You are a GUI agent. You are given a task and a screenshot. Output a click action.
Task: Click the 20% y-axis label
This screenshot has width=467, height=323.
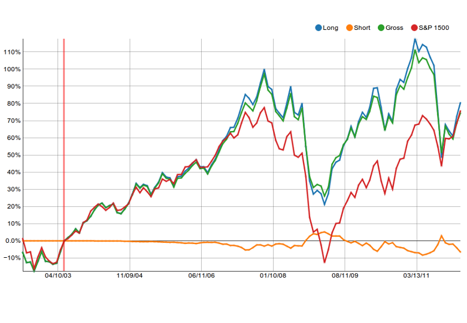14,206
